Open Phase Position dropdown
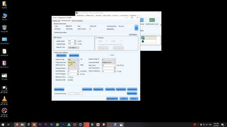Viewport: 227px width, 127px height. click(x=73, y=68)
